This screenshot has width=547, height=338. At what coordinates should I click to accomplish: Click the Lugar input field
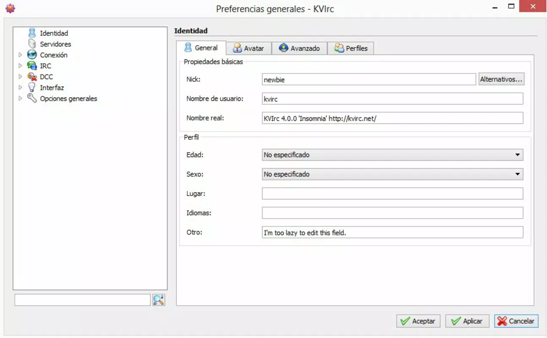coord(392,194)
